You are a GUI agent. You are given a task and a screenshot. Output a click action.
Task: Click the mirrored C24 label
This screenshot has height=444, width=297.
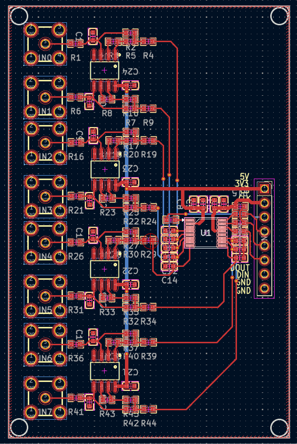click(x=130, y=71)
